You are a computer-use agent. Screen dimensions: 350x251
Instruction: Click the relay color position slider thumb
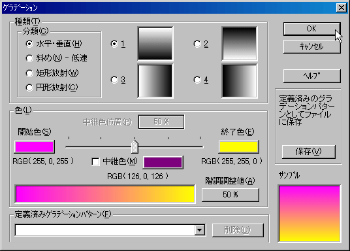135,146
